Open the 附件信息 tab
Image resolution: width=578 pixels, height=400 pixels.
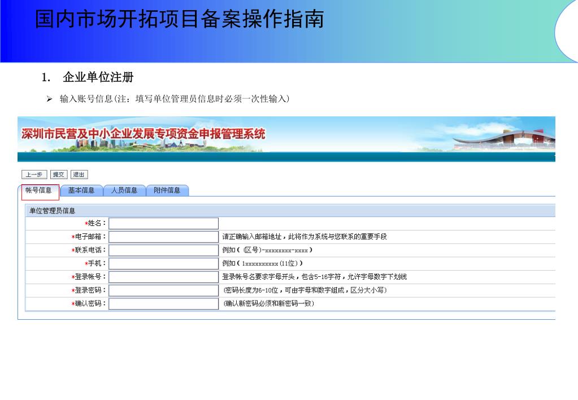click(167, 190)
